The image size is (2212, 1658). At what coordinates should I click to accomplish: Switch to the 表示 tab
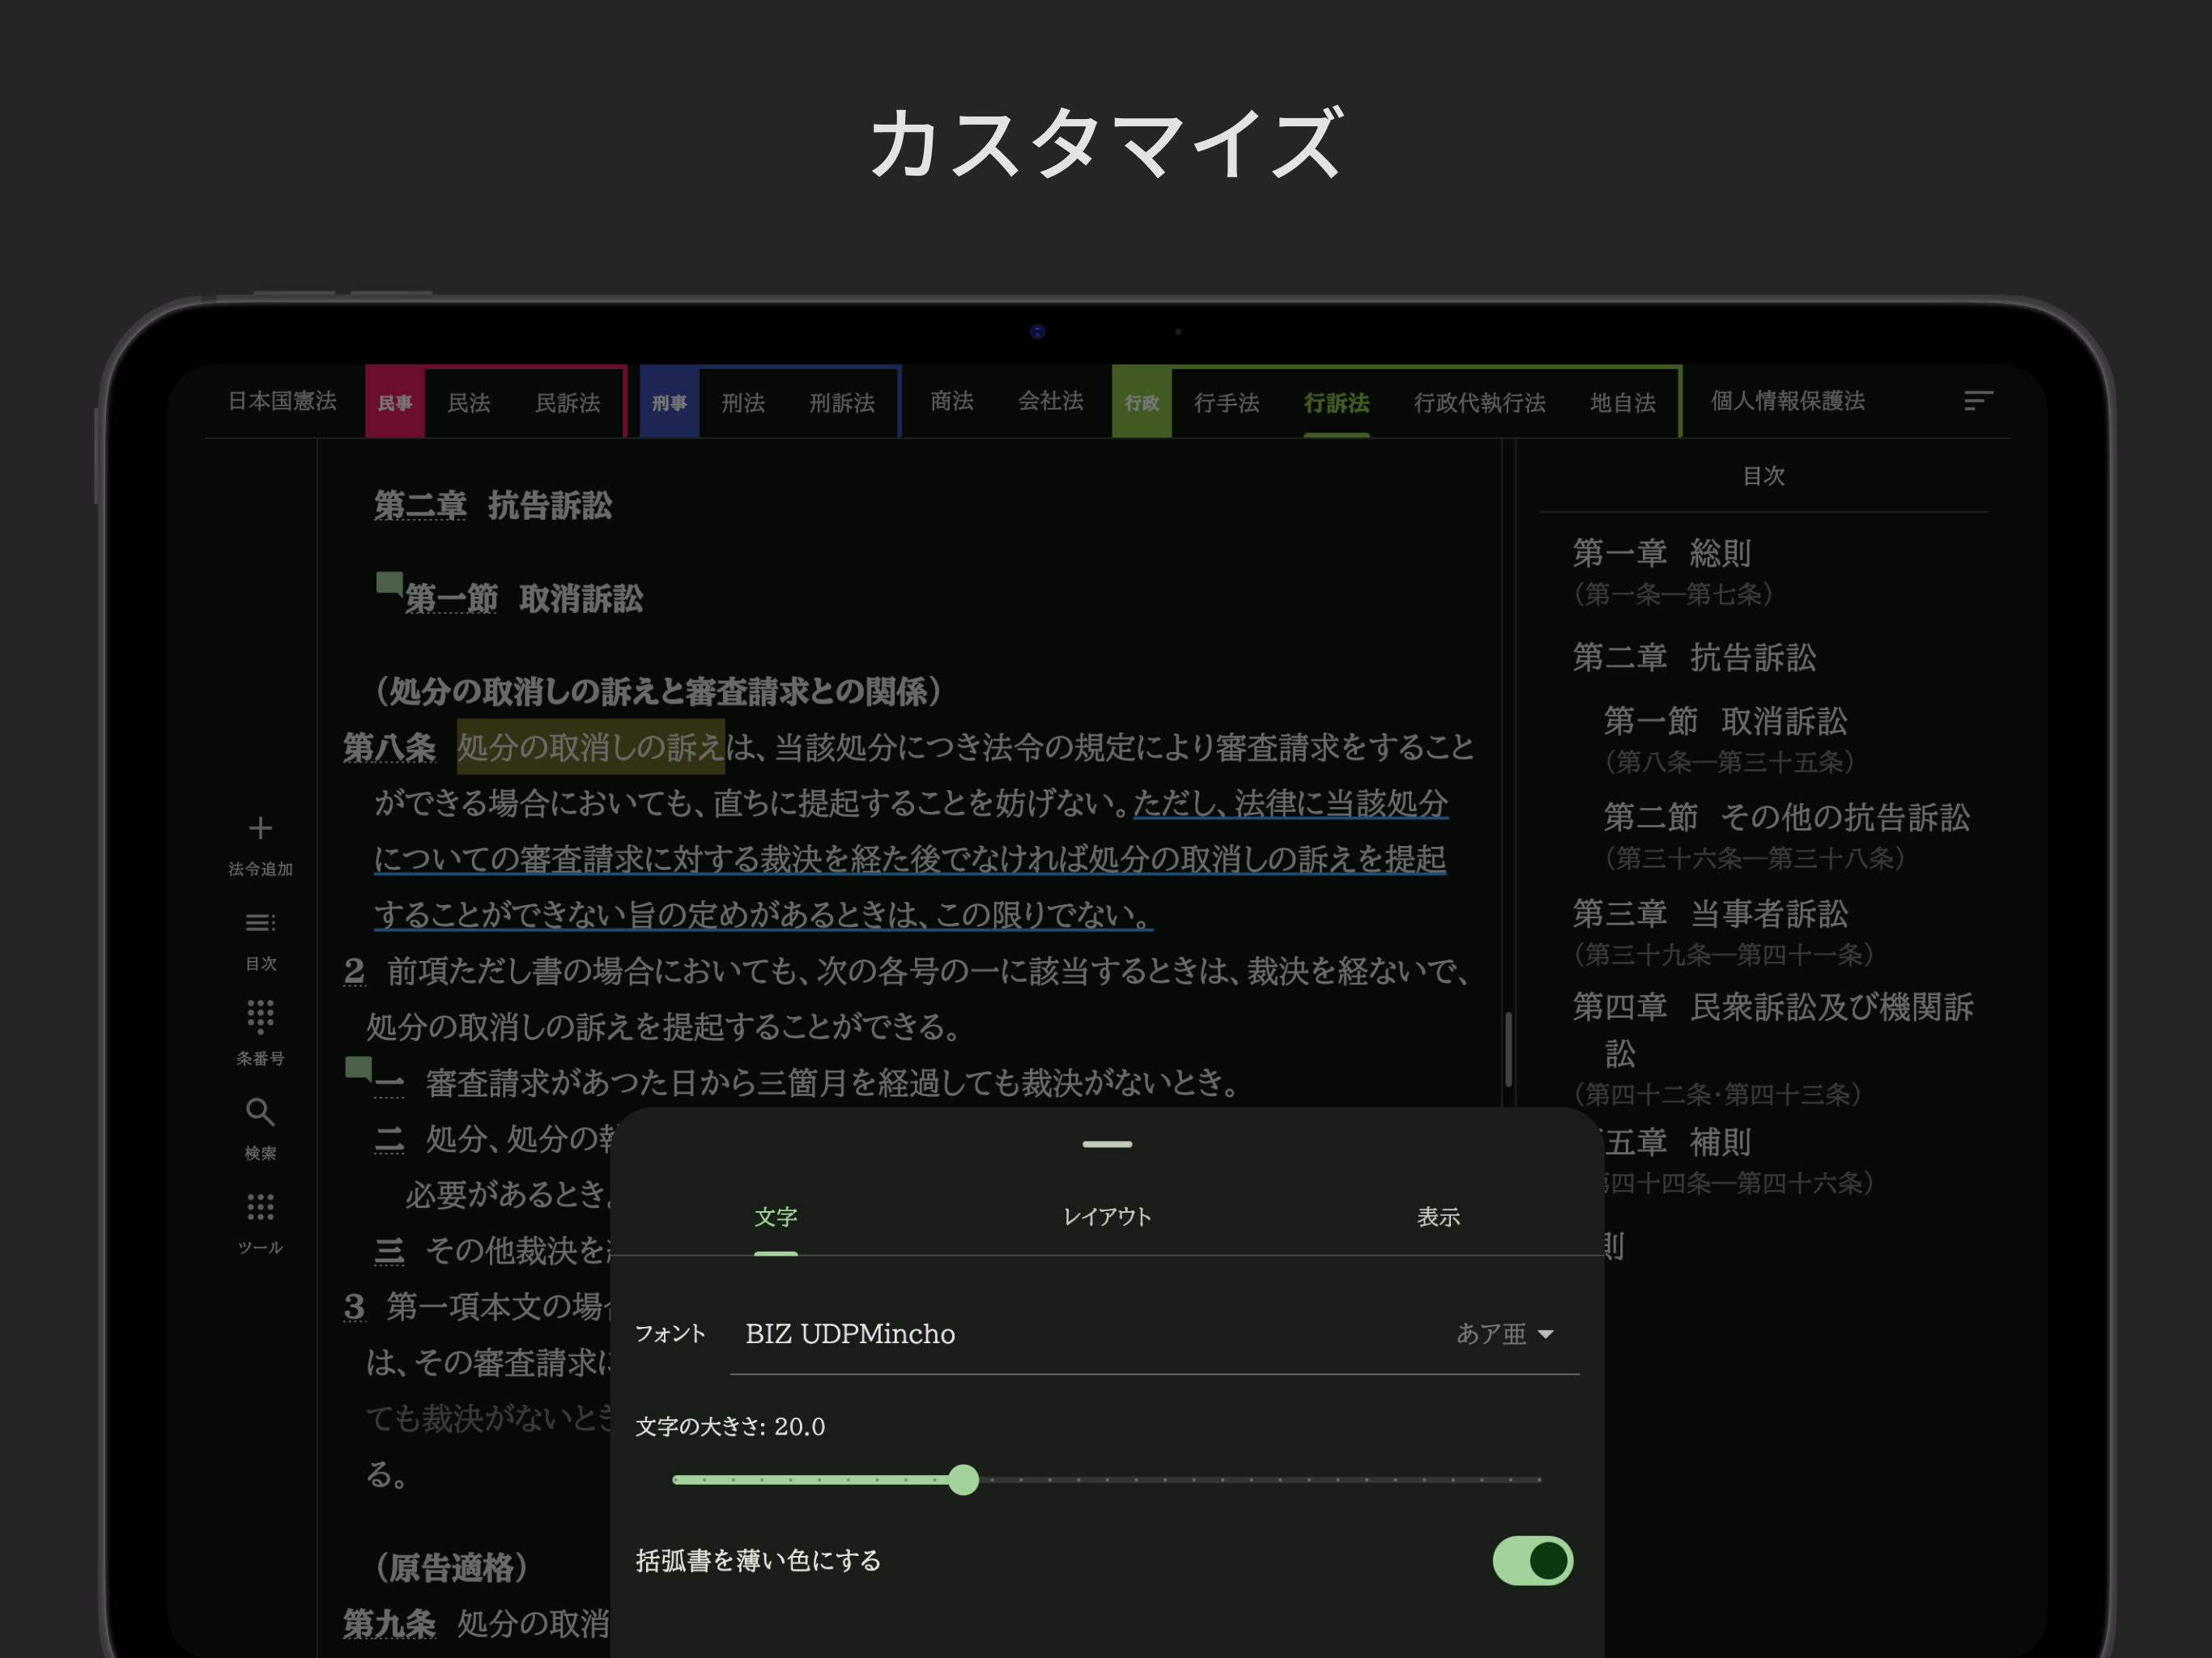tap(1438, 1217)
